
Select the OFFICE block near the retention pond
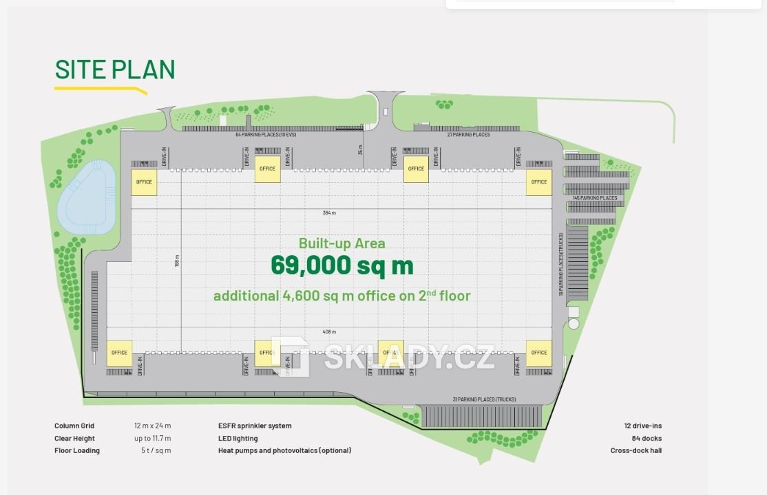(x=143, y=181)
